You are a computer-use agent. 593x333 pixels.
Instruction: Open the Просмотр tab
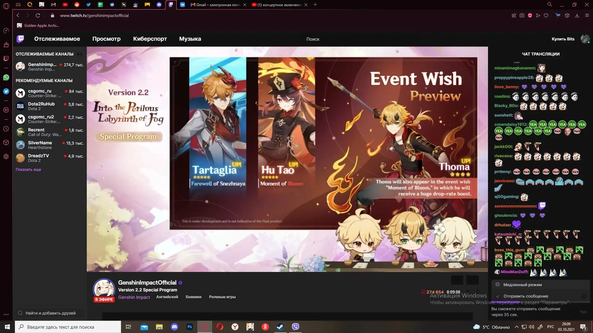tap(106, 39)
